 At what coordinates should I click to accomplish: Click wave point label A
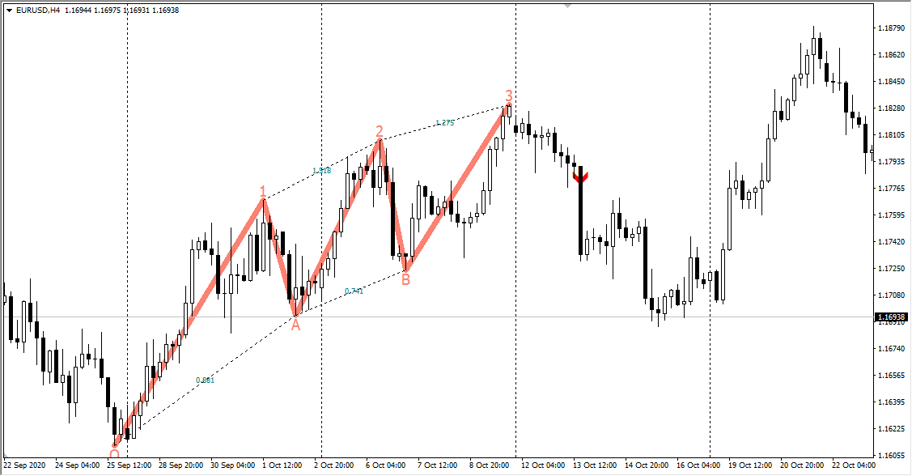click(x=295, y=325)
